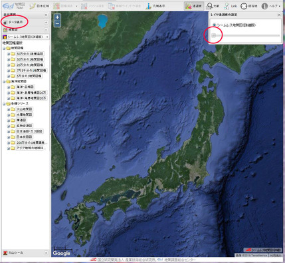The width and height of the screenshot is (285, 263).
Task: Expand the 50万分の1活構造図 node
Action: [9, 54]
